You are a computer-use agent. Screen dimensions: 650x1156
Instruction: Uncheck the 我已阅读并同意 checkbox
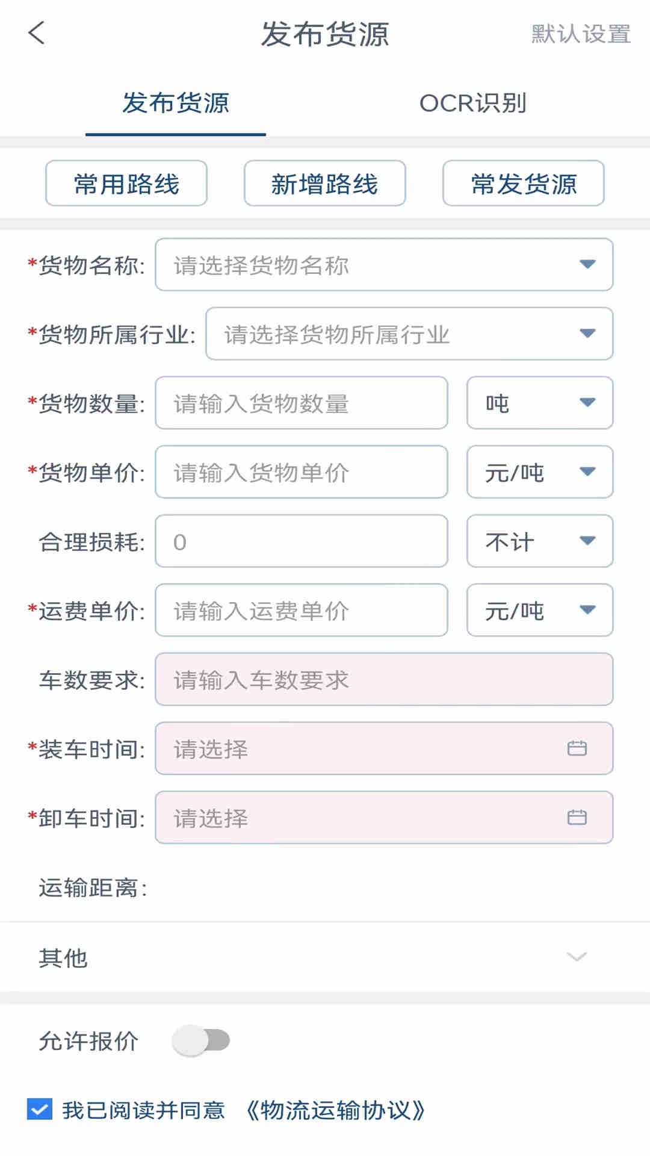(40, 1109)
